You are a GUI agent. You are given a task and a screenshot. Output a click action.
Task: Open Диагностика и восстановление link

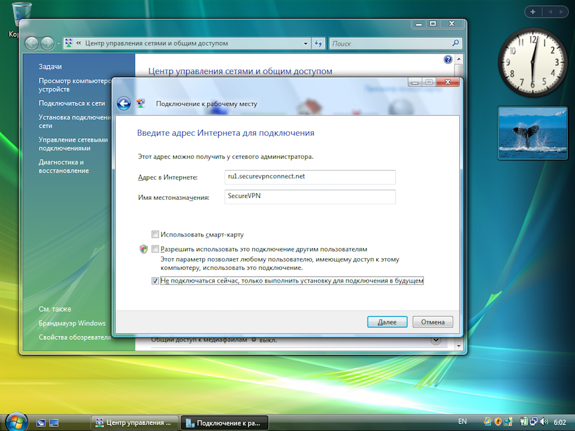(x=64, y=166)
